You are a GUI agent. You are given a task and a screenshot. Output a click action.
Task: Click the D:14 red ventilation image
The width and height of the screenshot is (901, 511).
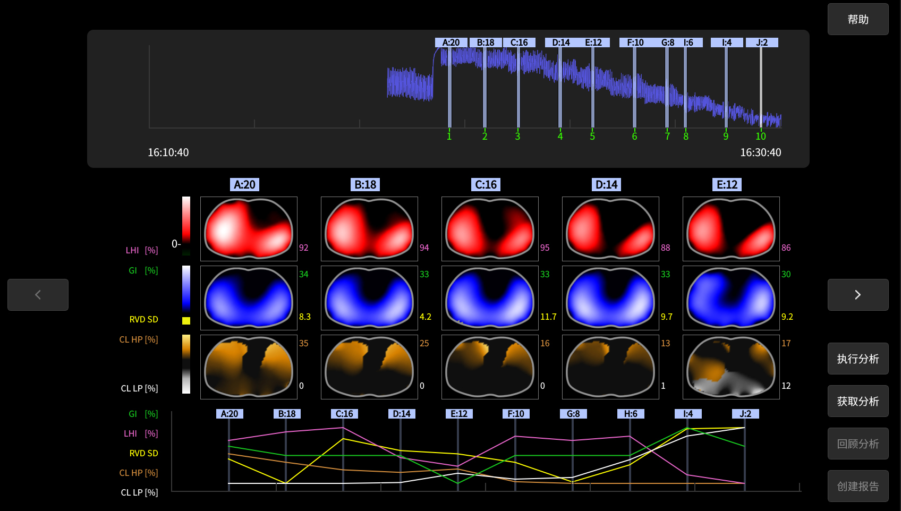(610, 229)
